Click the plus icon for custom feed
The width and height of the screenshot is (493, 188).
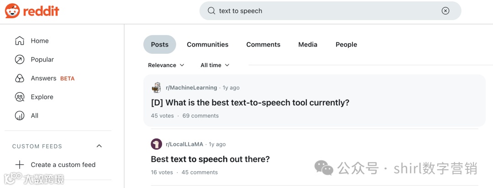(20, 165)
